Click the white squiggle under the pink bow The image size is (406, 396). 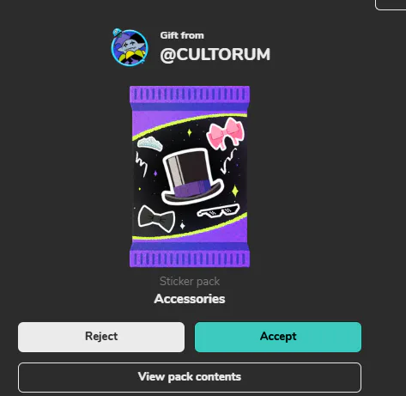click(x=228, y=161)
